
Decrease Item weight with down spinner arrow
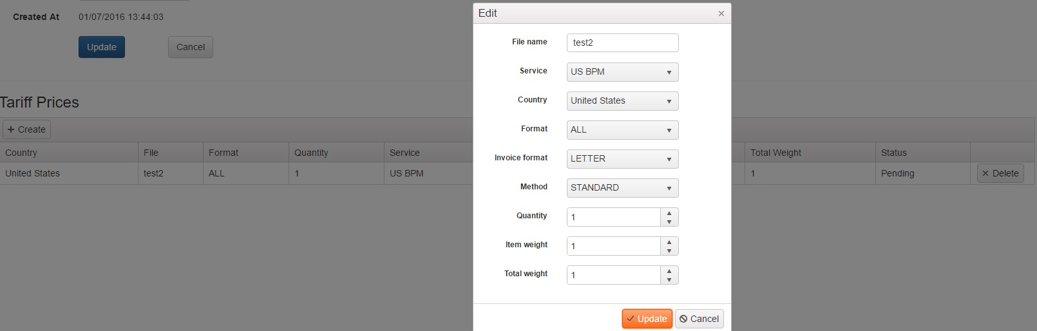tap(669, 251)
